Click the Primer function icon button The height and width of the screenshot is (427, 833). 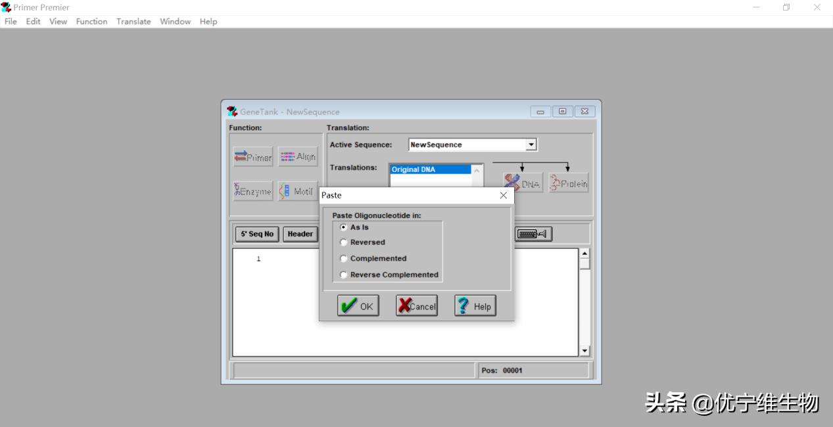(252, 157)
